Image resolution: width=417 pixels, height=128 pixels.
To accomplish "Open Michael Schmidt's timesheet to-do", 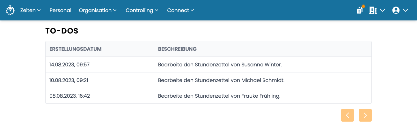I will pos(208,80).
